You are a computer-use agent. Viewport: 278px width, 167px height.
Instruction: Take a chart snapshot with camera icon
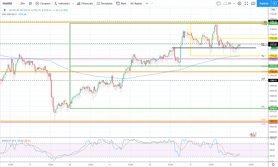[254, 4]
